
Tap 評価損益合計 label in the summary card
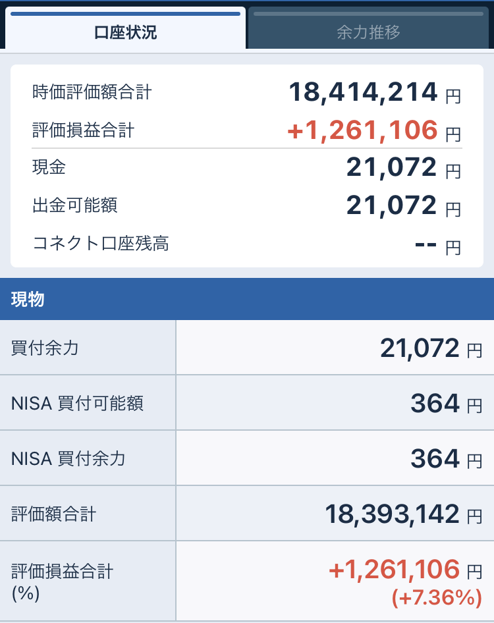83,130
